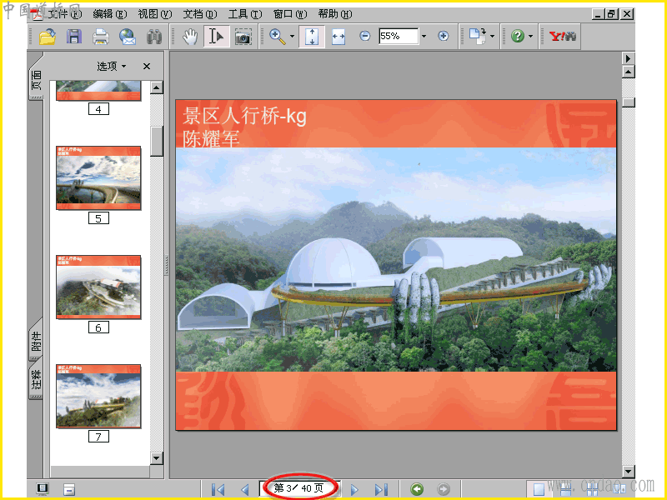
Task: Select page 7 thumbnail
Action: (98, 397)
